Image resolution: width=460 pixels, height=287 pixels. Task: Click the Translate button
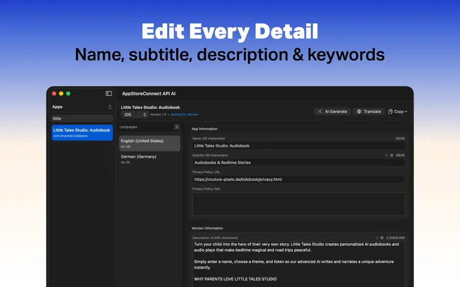tap(369, 112)
